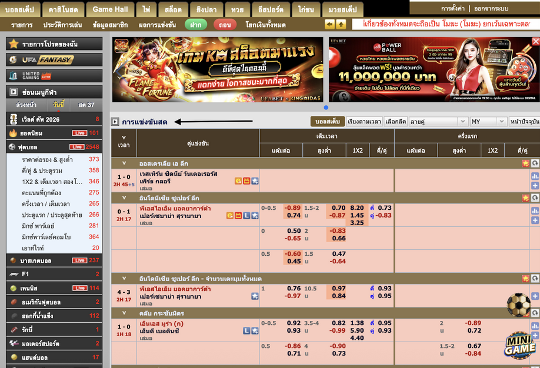This screenshot has height=368, width=540.
Task: Refresh the ออสเตรเลีย เอ ลีก league odds
Action: (535, 163)
